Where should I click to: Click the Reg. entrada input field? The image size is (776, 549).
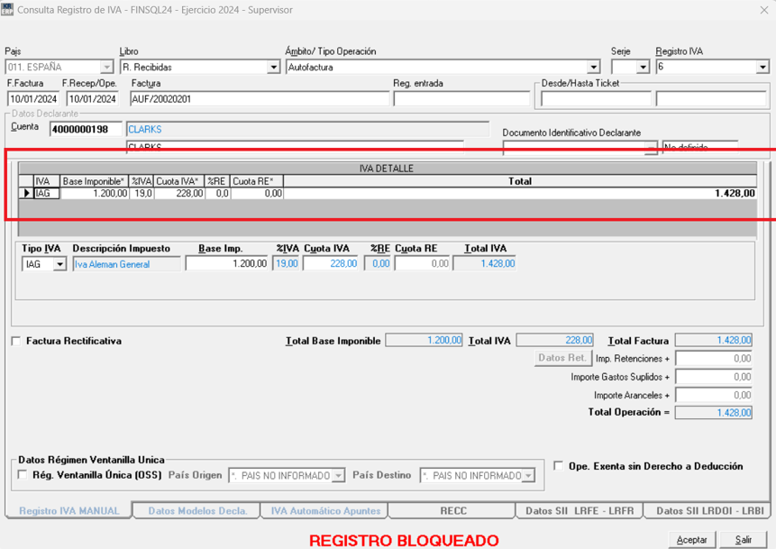point(461,99)
